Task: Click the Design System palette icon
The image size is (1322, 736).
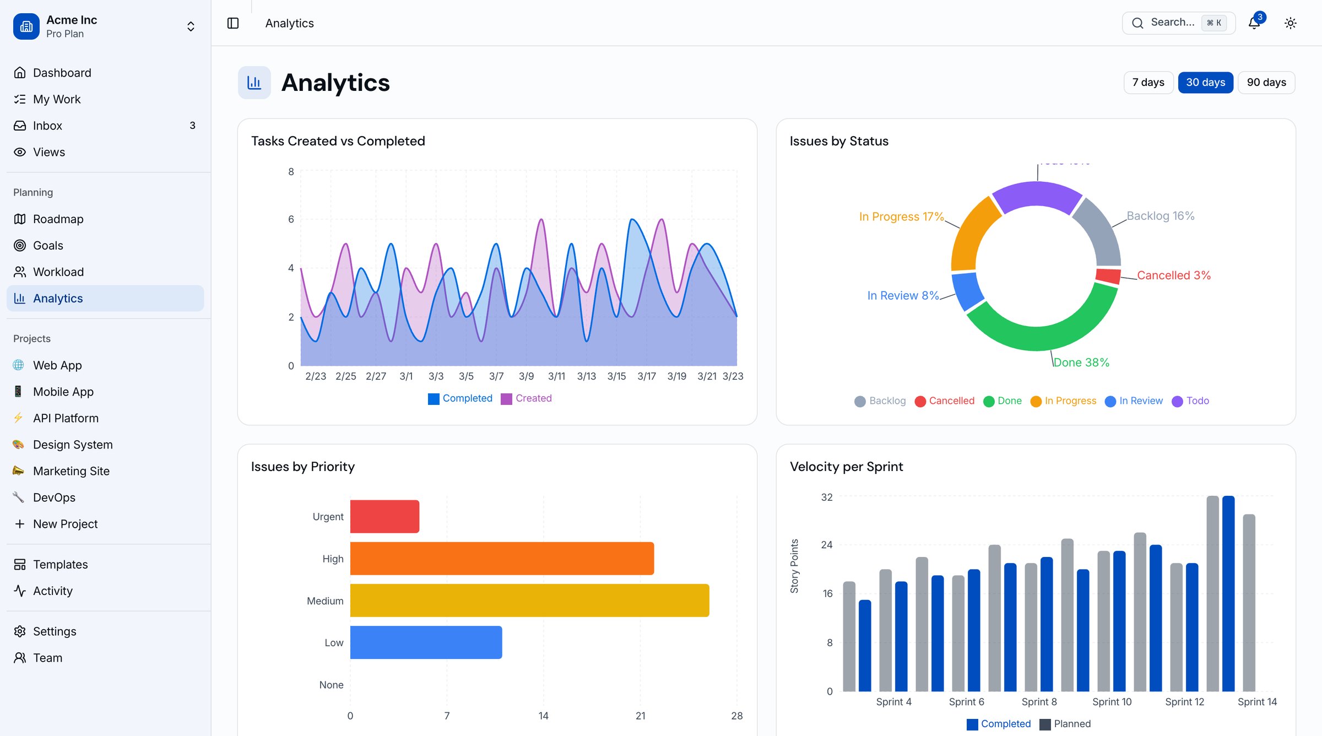Action: tap(19, 444)
